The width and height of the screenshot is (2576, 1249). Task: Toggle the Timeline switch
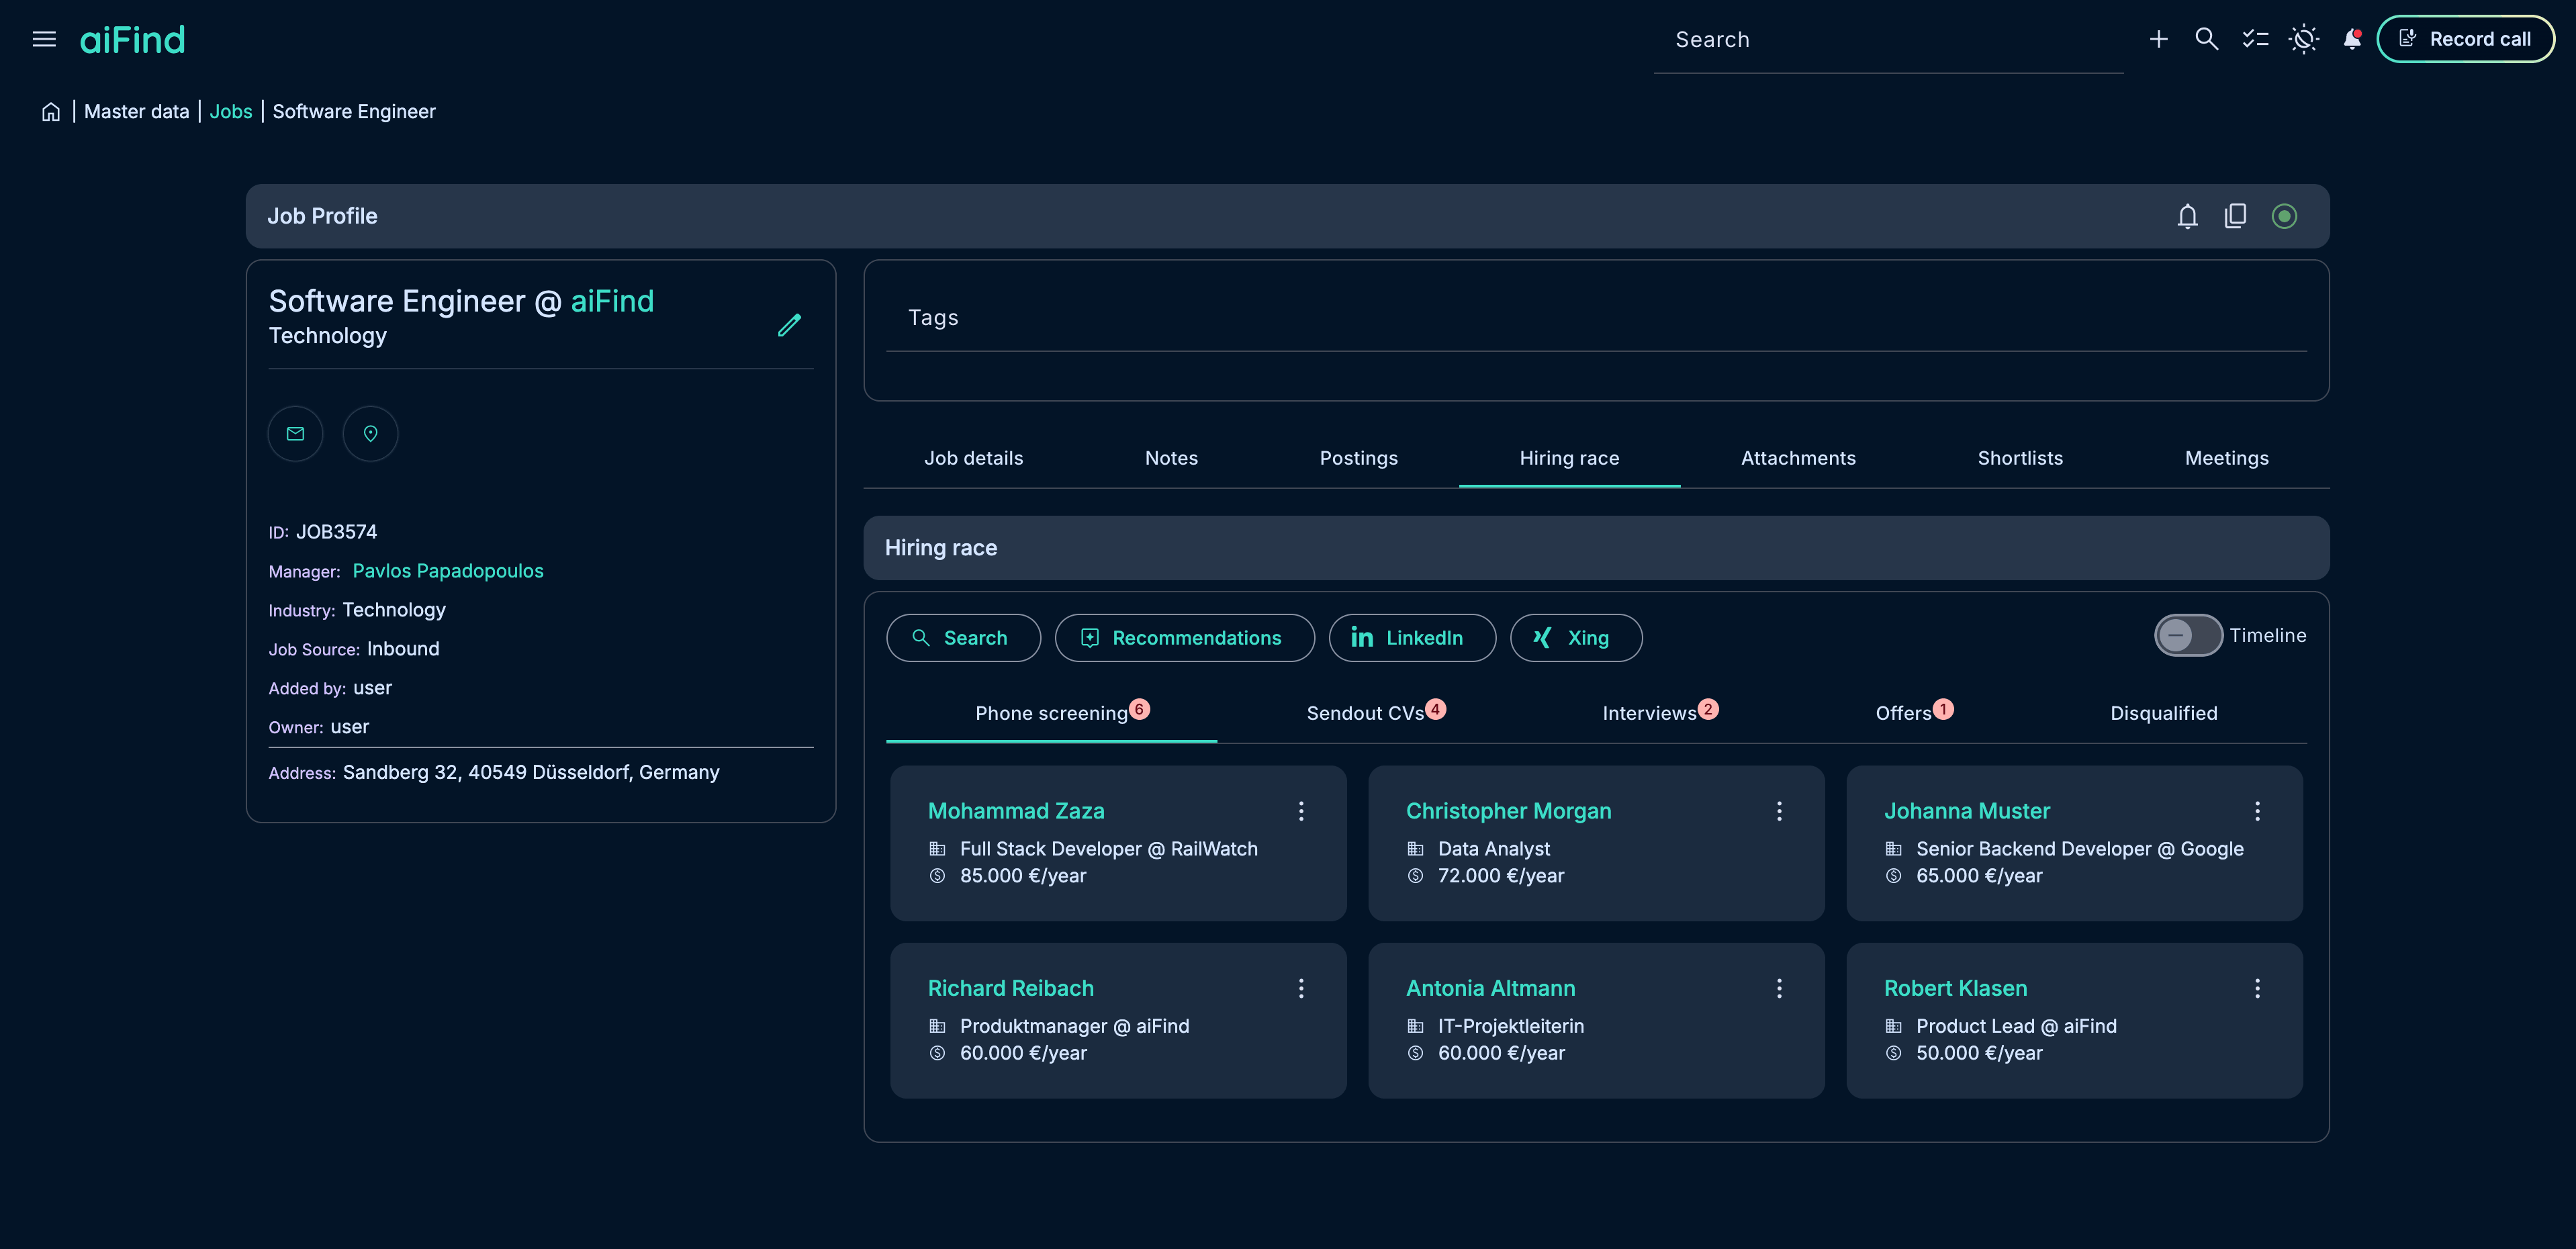coord(2188,635)
